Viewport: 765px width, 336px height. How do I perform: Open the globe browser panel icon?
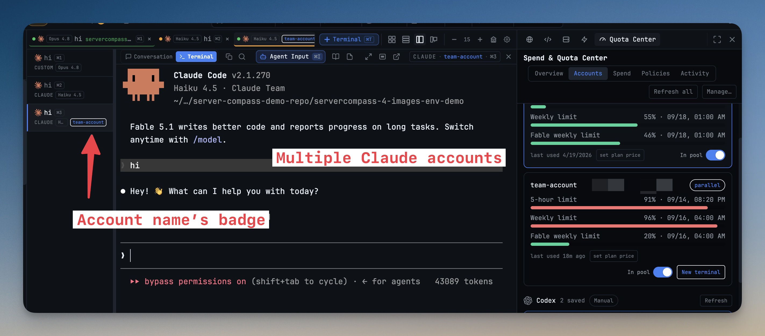[529, 39]
